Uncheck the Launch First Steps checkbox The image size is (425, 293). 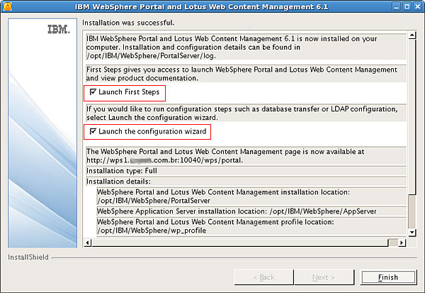(93, 92)
